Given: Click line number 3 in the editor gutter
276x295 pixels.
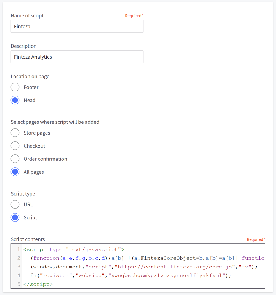Looking at the screenshot, I should coord(18,267).
